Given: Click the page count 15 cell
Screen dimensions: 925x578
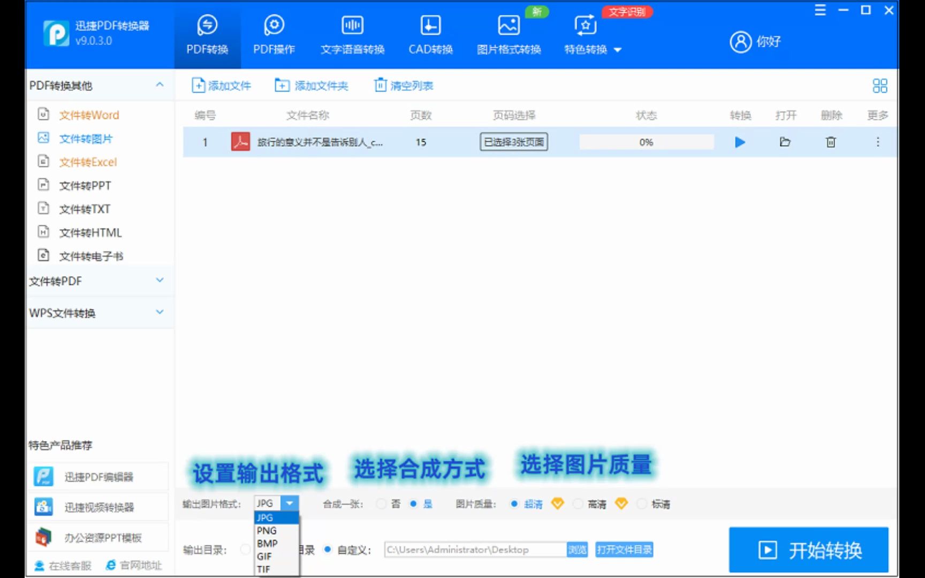Looking at the screenshot, I should click(x=421, y=142).
